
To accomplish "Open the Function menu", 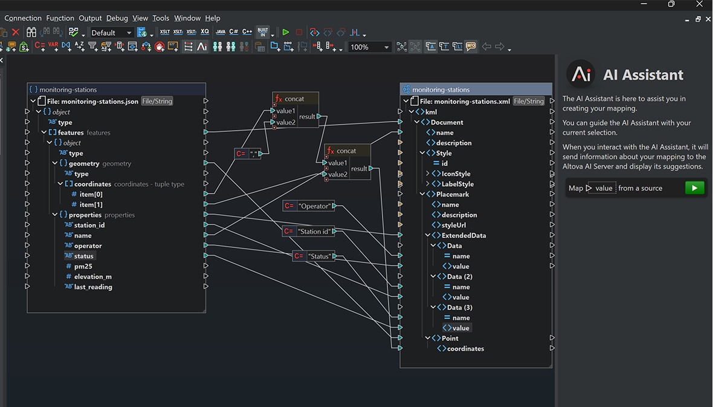I will 60,18.
